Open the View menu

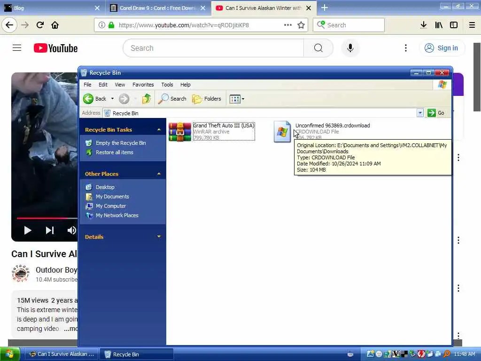(120, 85)
